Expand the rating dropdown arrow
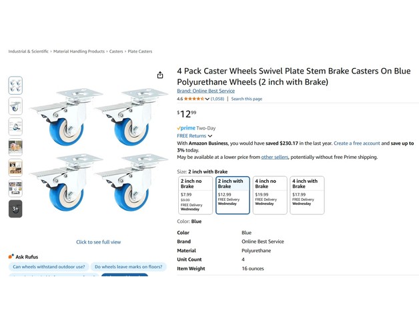The height and width of the screenshot is (315, 419). [207, 99]
